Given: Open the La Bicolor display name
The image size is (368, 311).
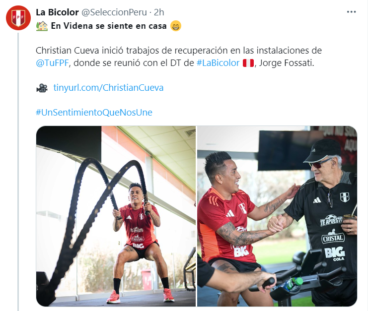Looking at the screenshot, I should click(x=57, y=12).
